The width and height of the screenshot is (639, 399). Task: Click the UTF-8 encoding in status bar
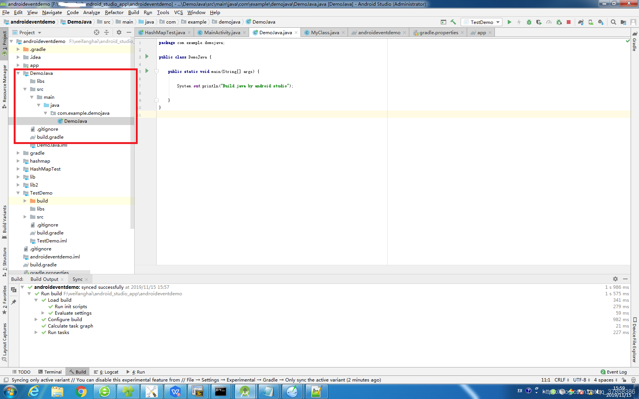point(582,380)
